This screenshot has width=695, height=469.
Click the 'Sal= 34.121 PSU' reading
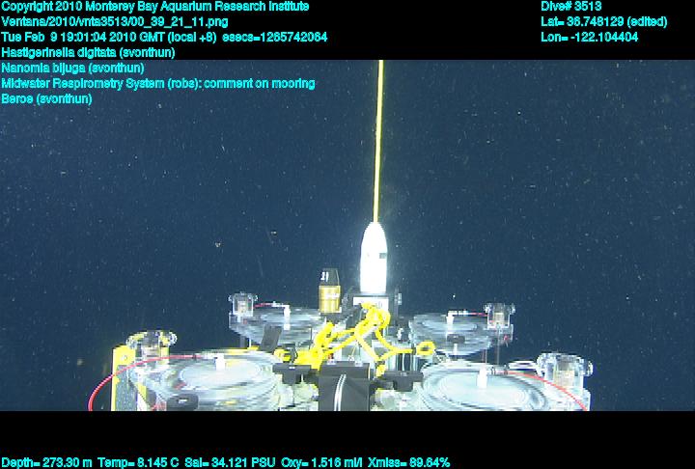tap(230, 462)
